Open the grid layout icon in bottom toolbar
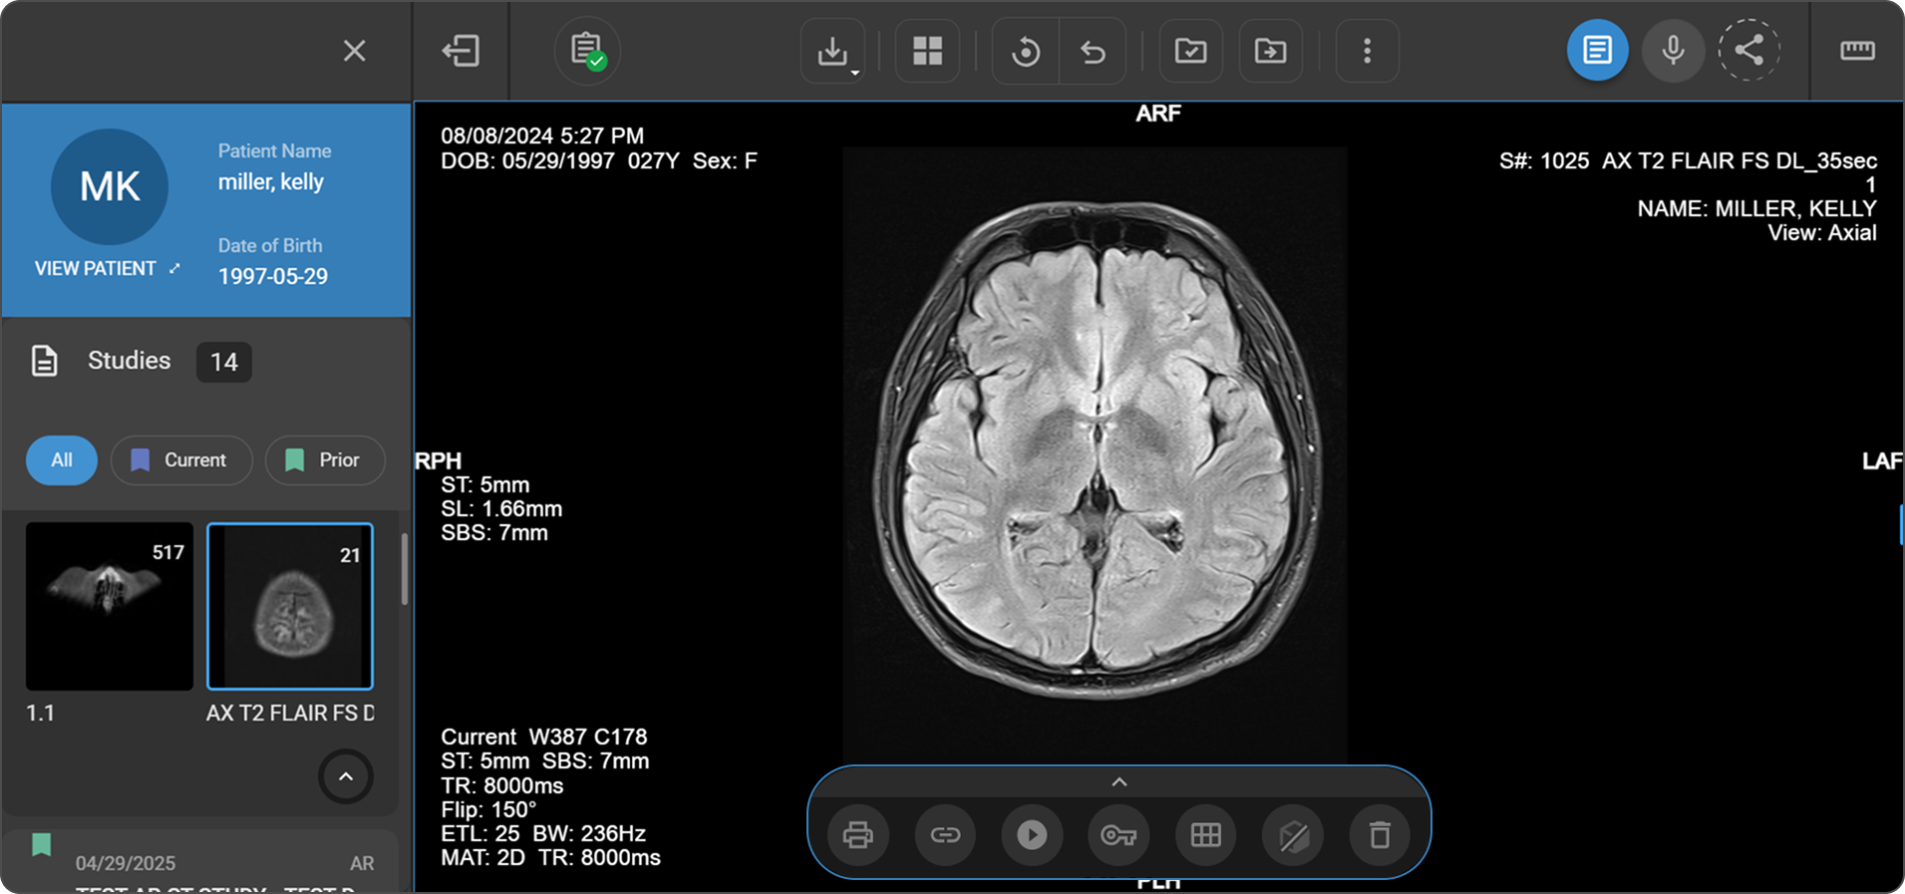This screenshot has height=894, width=1905. point(1205,834)
